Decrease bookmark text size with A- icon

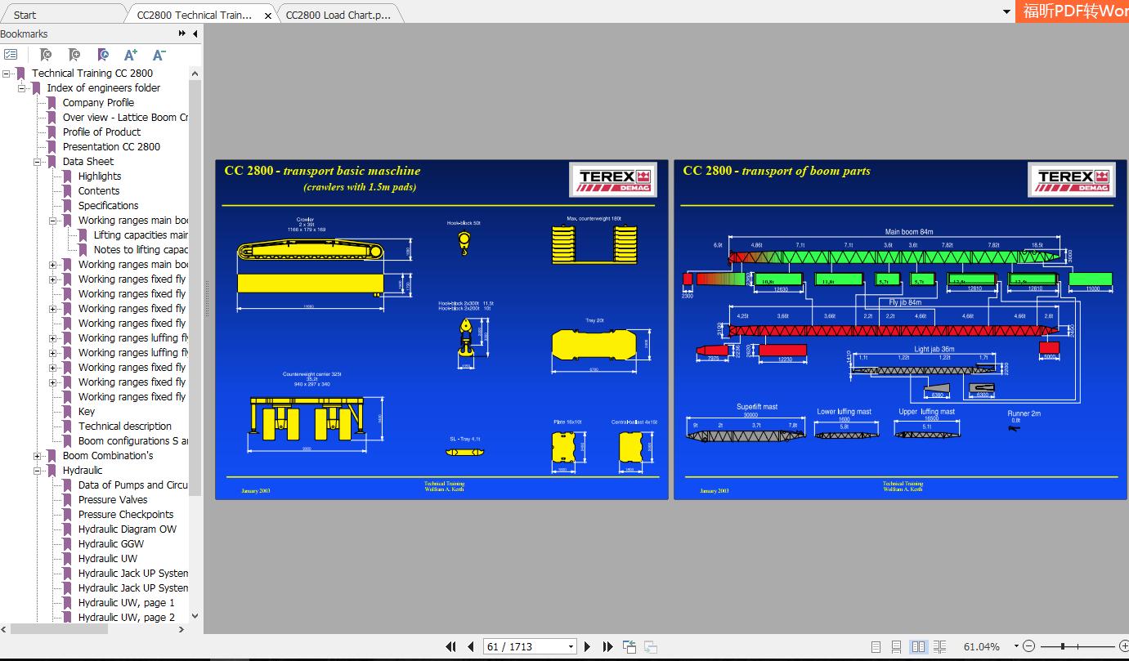pos(158,54)
